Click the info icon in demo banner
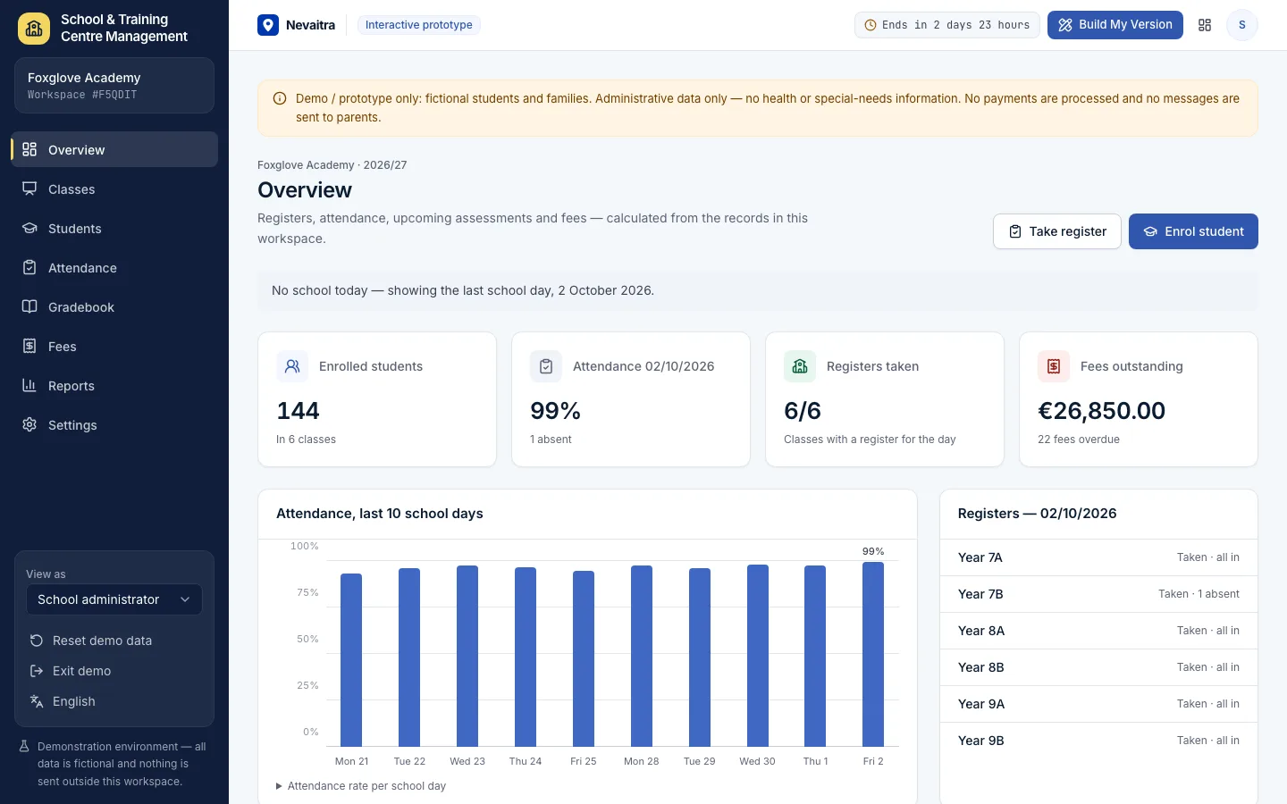The width and height of the screenshot is (1287, 804). (280, 99)
